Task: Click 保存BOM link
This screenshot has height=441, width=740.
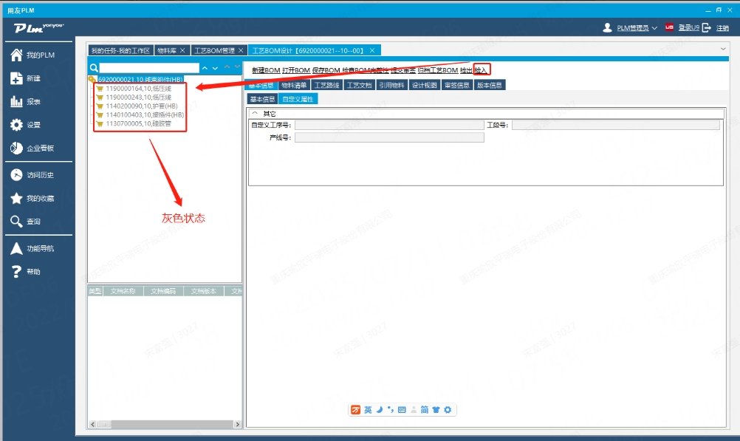Action: 326,70
